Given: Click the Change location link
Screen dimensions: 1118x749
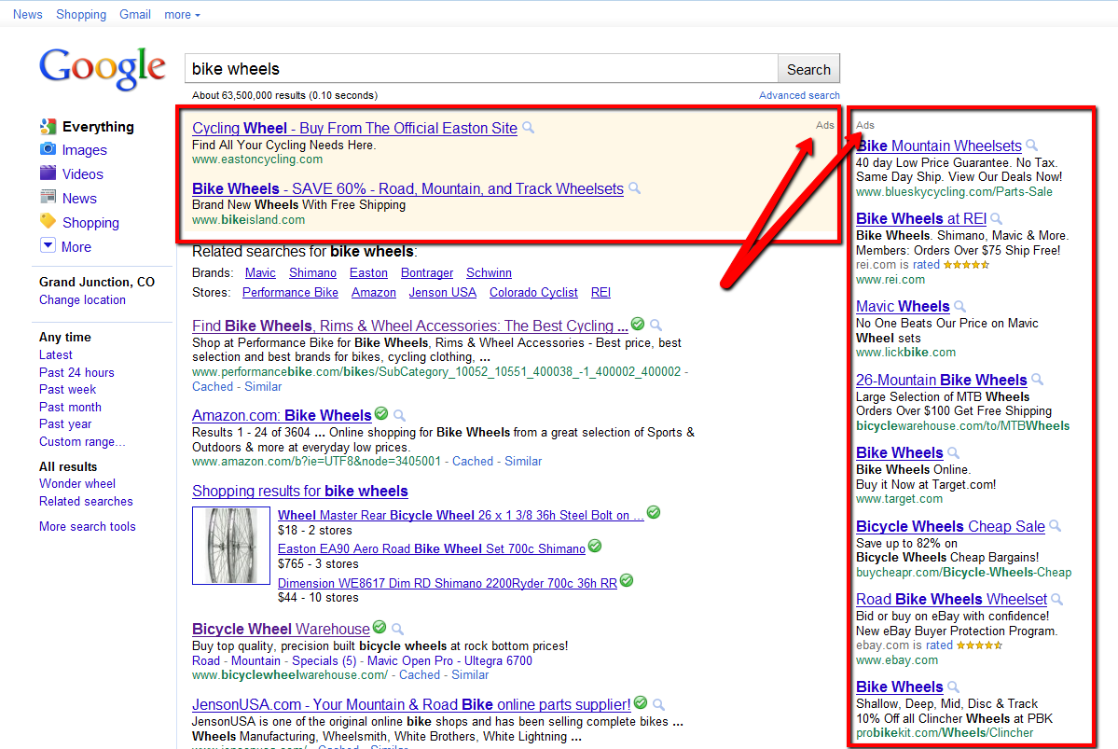Looking at the screenshot, I should (x=82, y=299).
